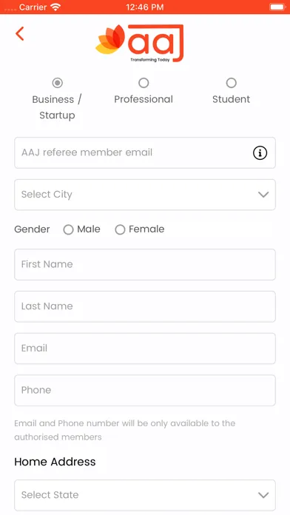The height and width of the screenshot is (515, 290).
Task: Select the Business / Startup radio button
Action: coord(58,83)
